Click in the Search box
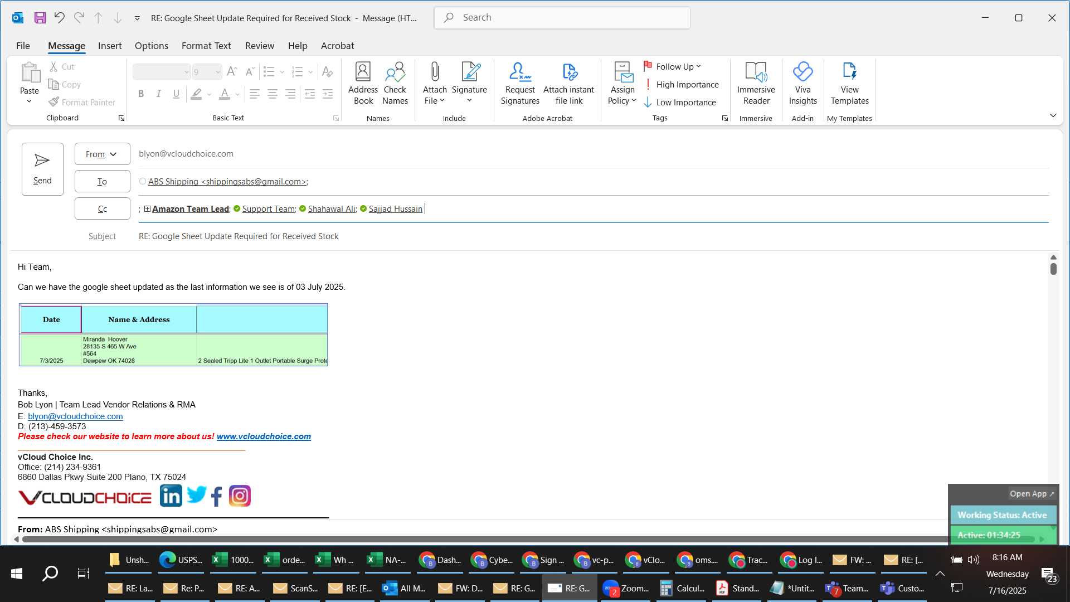The width and height of the screenshot is (1070, 602). 562,18
